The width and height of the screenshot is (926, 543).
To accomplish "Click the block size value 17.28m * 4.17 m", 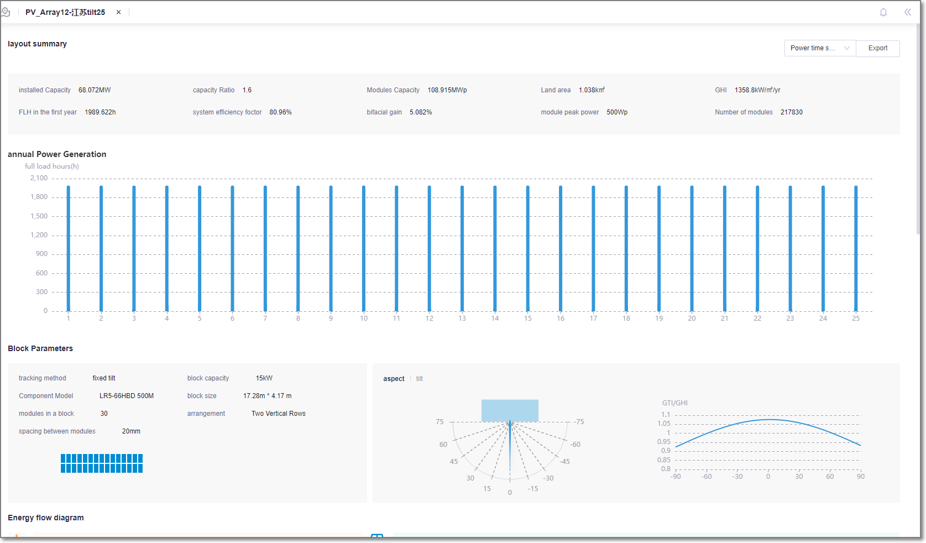I will pos(268,396).
